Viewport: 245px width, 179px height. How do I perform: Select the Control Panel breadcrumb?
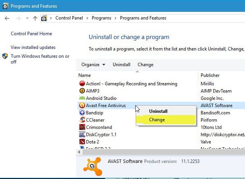click(69, 18)
